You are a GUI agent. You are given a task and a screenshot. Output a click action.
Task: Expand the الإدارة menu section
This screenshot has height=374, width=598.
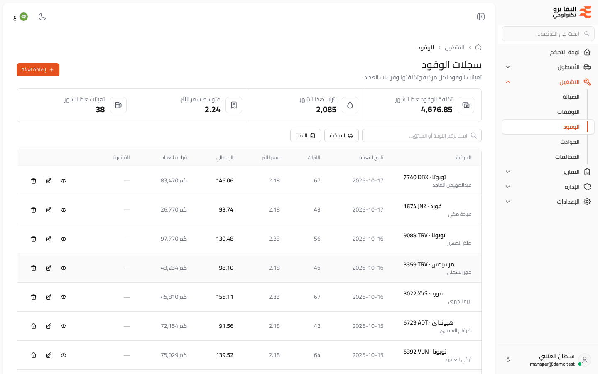point(548,187)
